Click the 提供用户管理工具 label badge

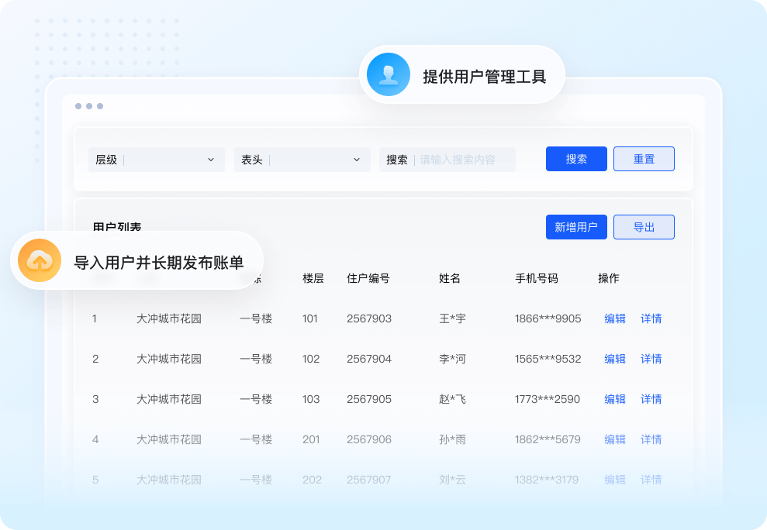(x=484, y=77)
